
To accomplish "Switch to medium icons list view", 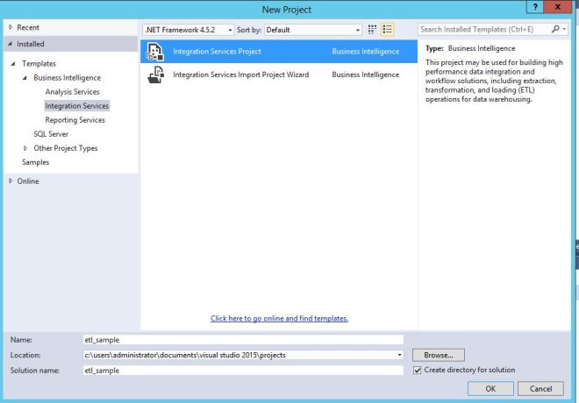I will [384, 29].
